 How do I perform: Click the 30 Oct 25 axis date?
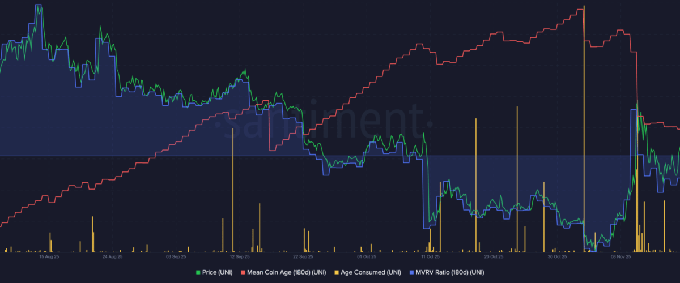tap(557, 256)
